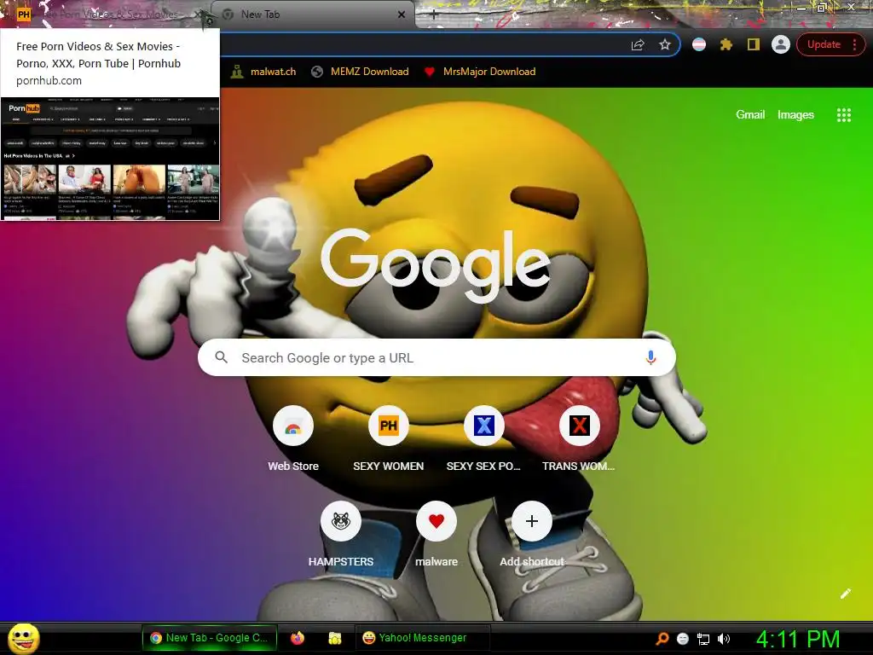
Task: Click the share page icon in address bar
Action: [x=638, y=44]
